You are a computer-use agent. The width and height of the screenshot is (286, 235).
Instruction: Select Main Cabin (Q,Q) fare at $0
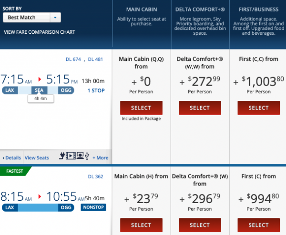click(x=141, y=108)
